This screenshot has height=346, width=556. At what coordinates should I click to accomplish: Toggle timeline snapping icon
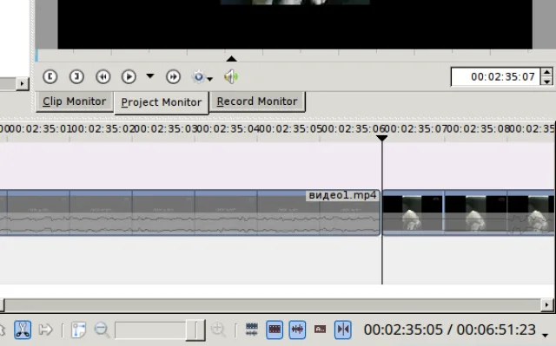[343, 330]
